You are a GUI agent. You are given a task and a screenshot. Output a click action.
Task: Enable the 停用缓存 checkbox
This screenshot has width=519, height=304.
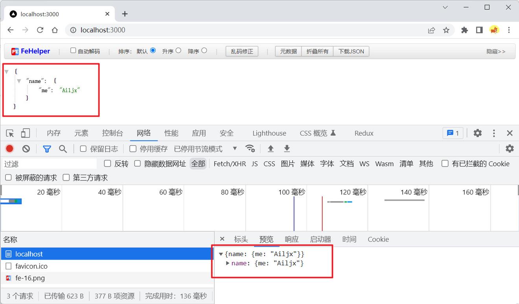[x=133, y=148]
